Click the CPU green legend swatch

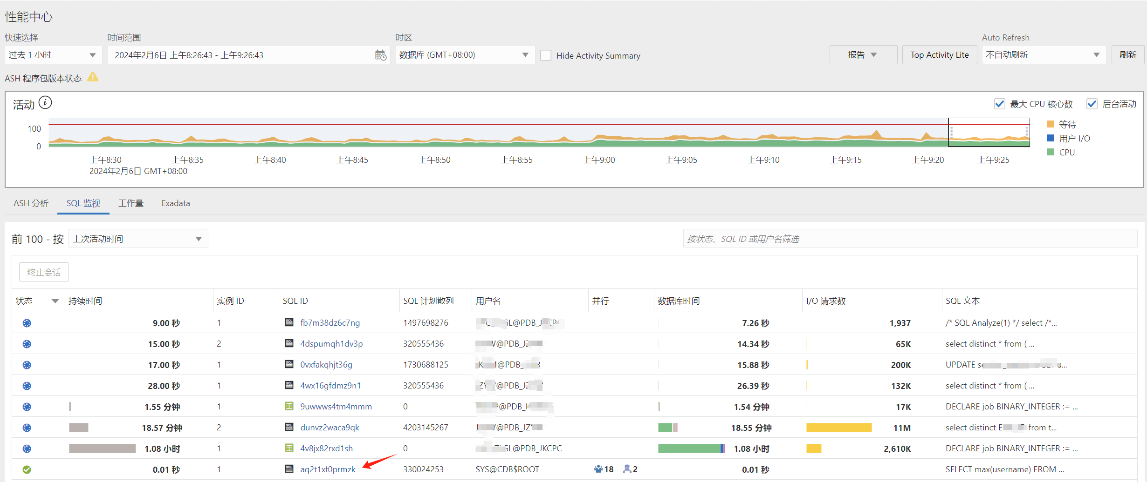[x=1051, y=152]
